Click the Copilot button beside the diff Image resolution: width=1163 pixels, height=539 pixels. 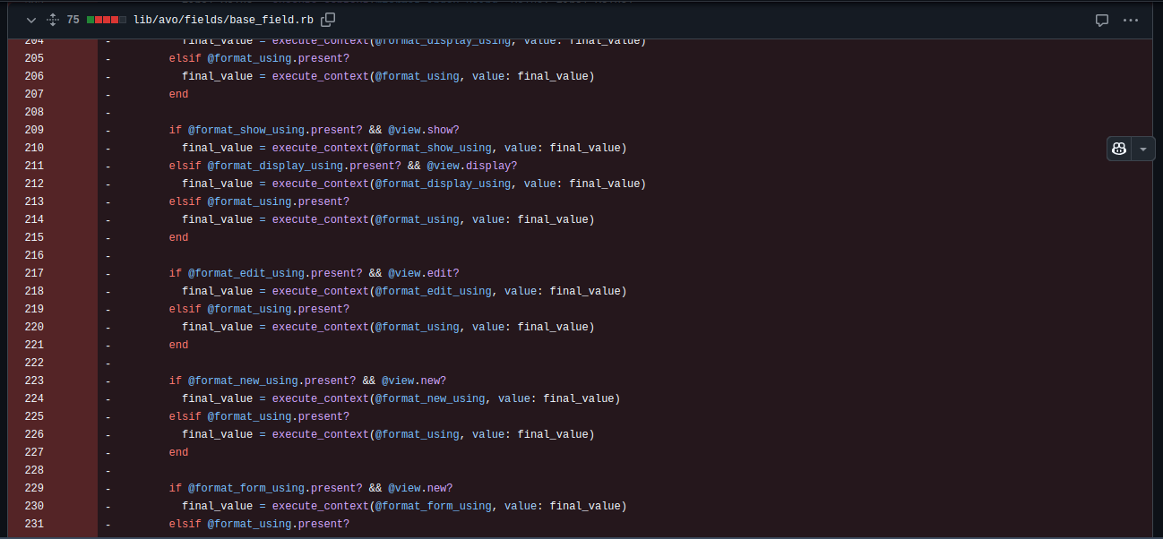pos(1119,149)
